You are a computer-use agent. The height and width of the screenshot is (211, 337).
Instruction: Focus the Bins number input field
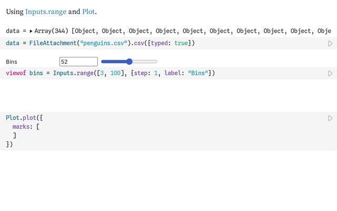coord(78,62)
